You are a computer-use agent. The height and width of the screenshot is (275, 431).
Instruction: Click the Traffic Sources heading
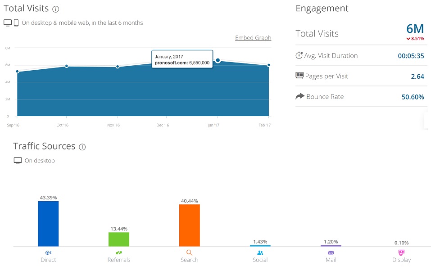44,146
